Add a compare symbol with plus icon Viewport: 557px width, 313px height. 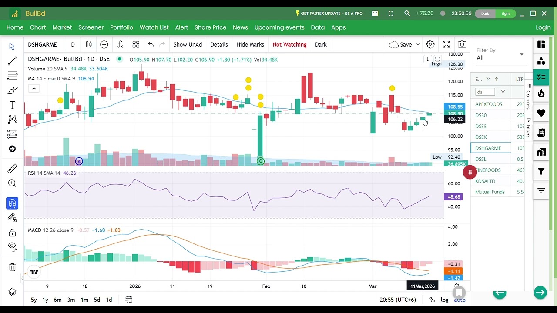pyautogui.click(x=104, y=44)
